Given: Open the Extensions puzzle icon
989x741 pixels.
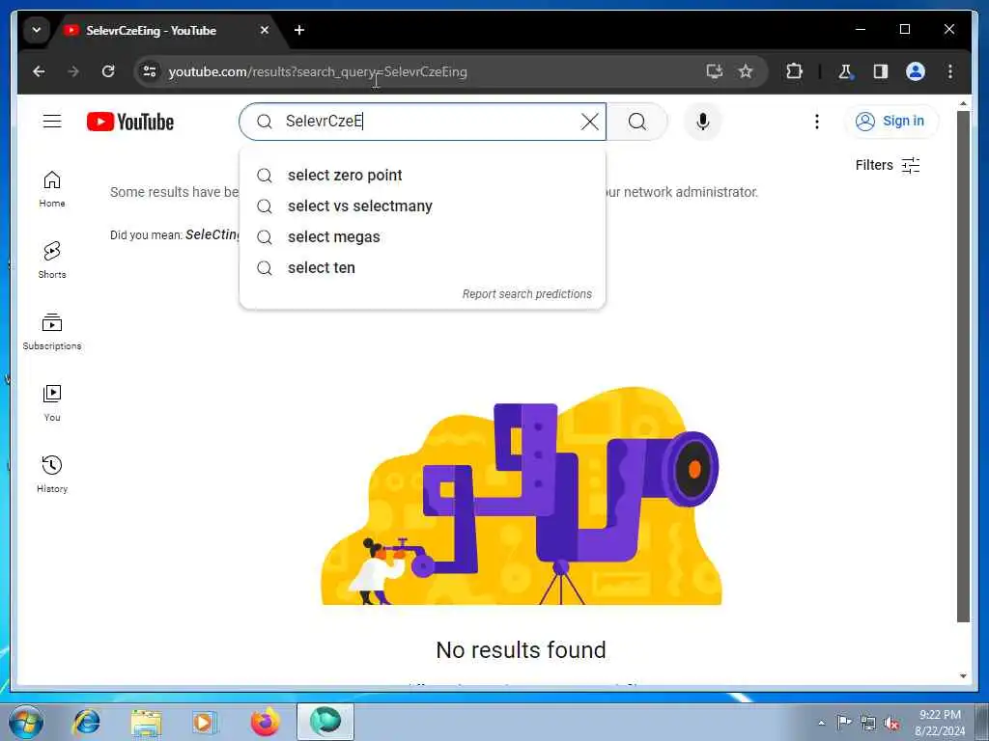Looking at the screenshot, I should tap(794, 71).
